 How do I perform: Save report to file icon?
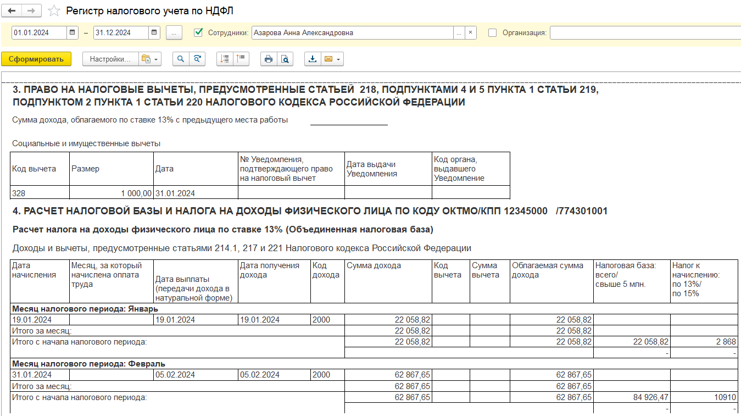[313, 59]
